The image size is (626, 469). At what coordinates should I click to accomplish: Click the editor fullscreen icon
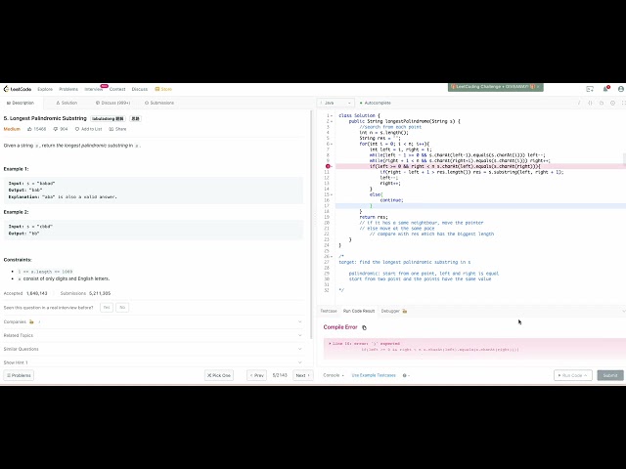(x=624, y=103)
